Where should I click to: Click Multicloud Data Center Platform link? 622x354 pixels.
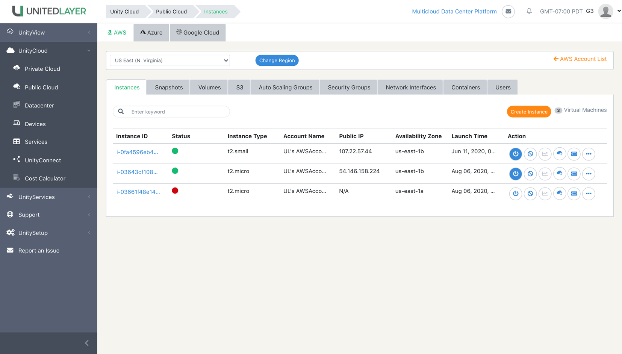[x=454, y=11]
